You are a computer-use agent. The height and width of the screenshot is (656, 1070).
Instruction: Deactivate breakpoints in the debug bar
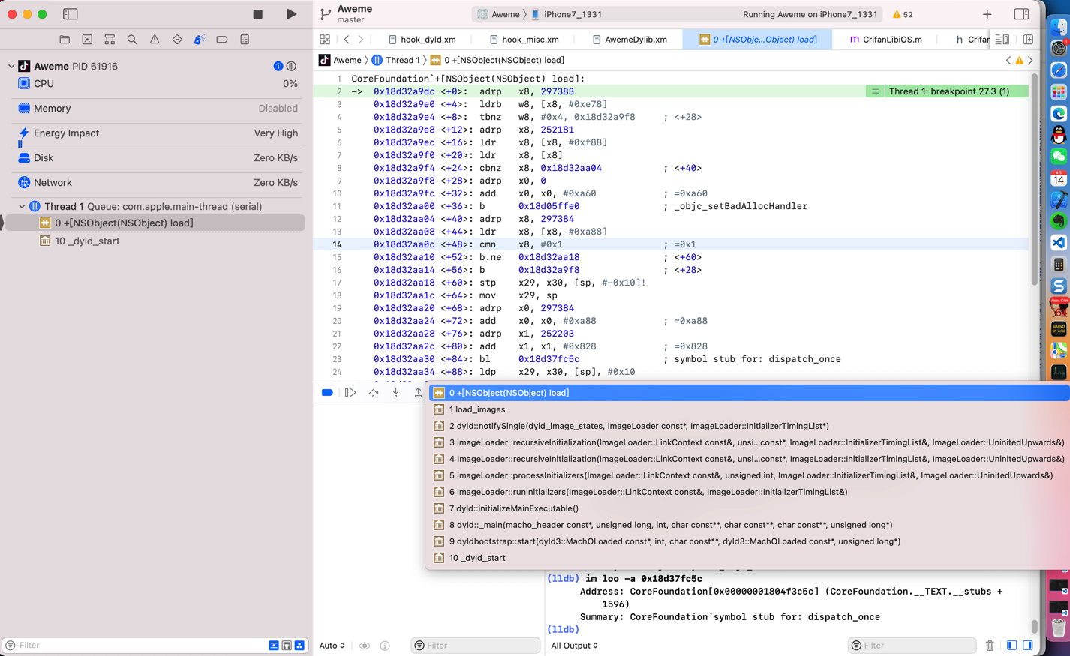coord(327,393)
